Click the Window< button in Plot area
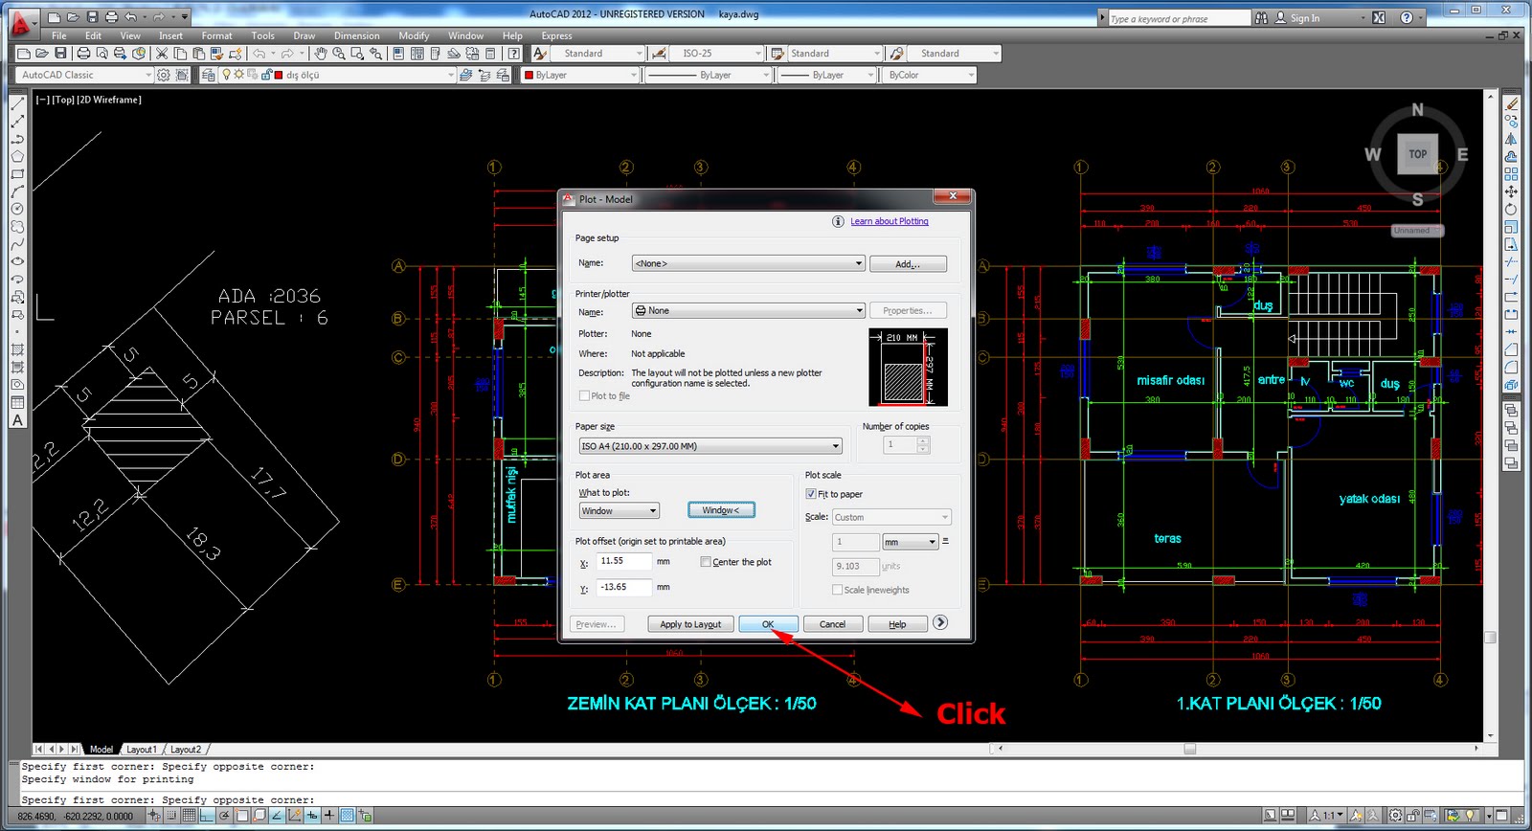 [x=721, y=510]
